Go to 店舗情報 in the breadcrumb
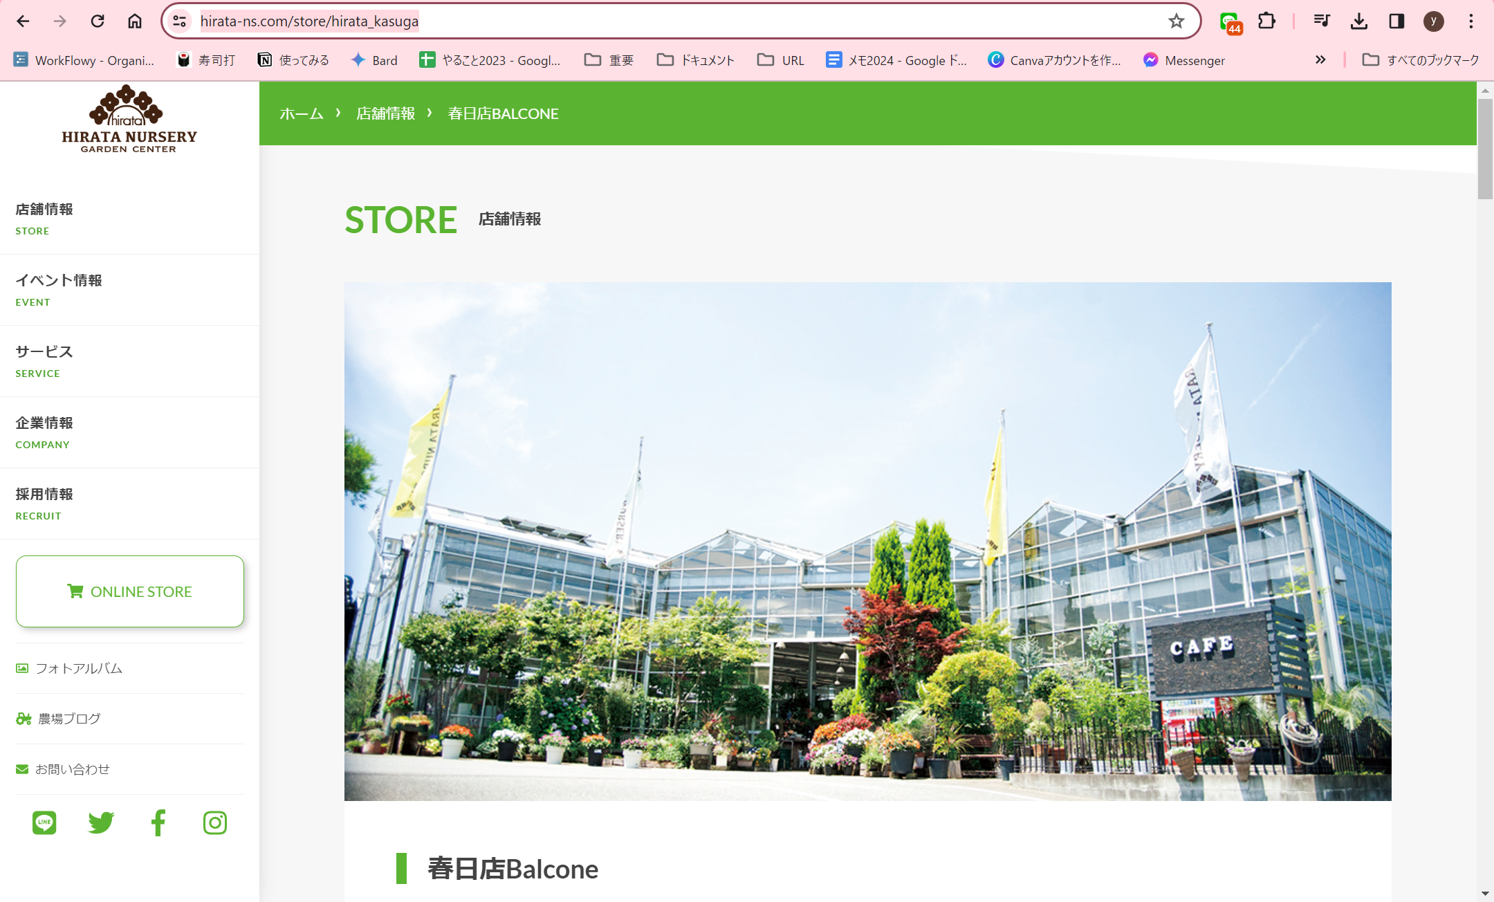This screenshot has width=1494, height=902. (x=385, y=113)
